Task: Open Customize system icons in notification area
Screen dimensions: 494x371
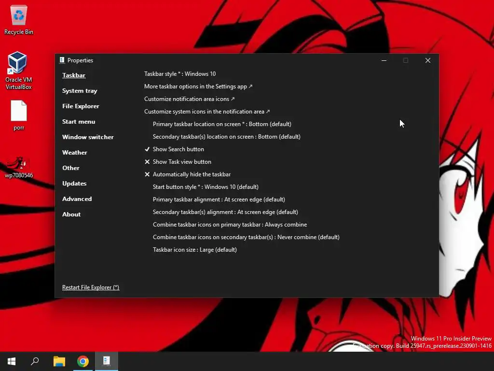Action: 207,112
